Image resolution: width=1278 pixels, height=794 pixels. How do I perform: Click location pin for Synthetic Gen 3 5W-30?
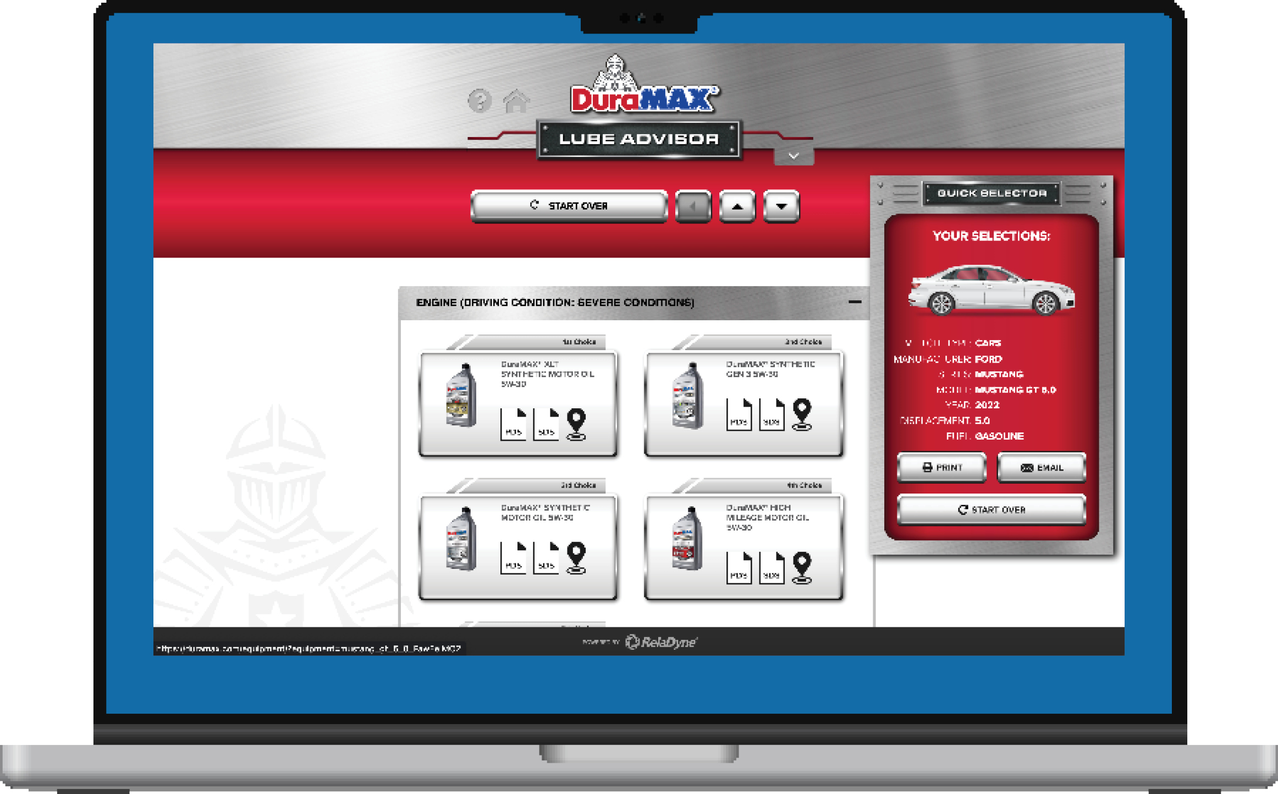[x=802, y=414]
